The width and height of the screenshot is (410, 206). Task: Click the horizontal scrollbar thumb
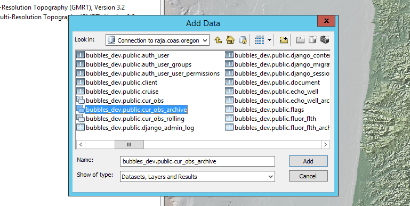129,144
